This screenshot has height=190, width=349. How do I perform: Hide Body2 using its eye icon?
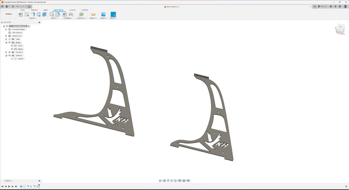coord(12,49)
